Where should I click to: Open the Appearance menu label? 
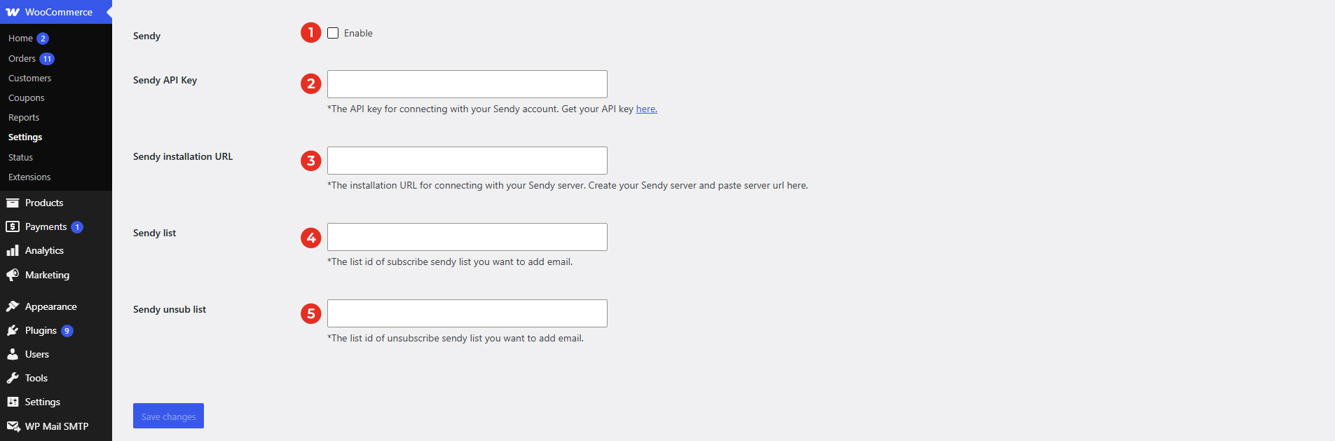51,306
